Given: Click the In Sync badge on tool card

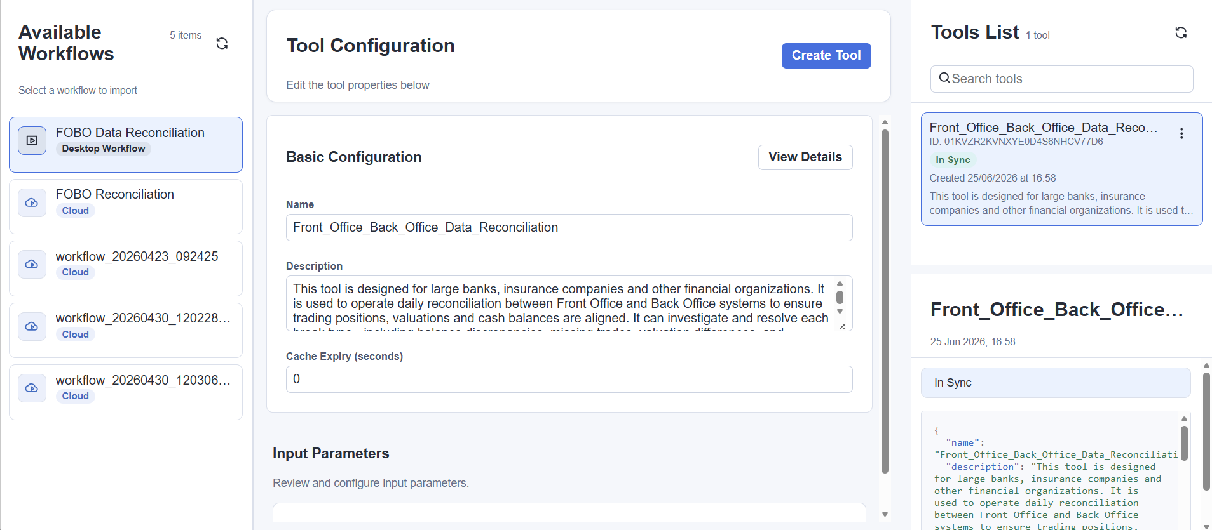Looking at the screenshot, I should [x=953, y=160].
